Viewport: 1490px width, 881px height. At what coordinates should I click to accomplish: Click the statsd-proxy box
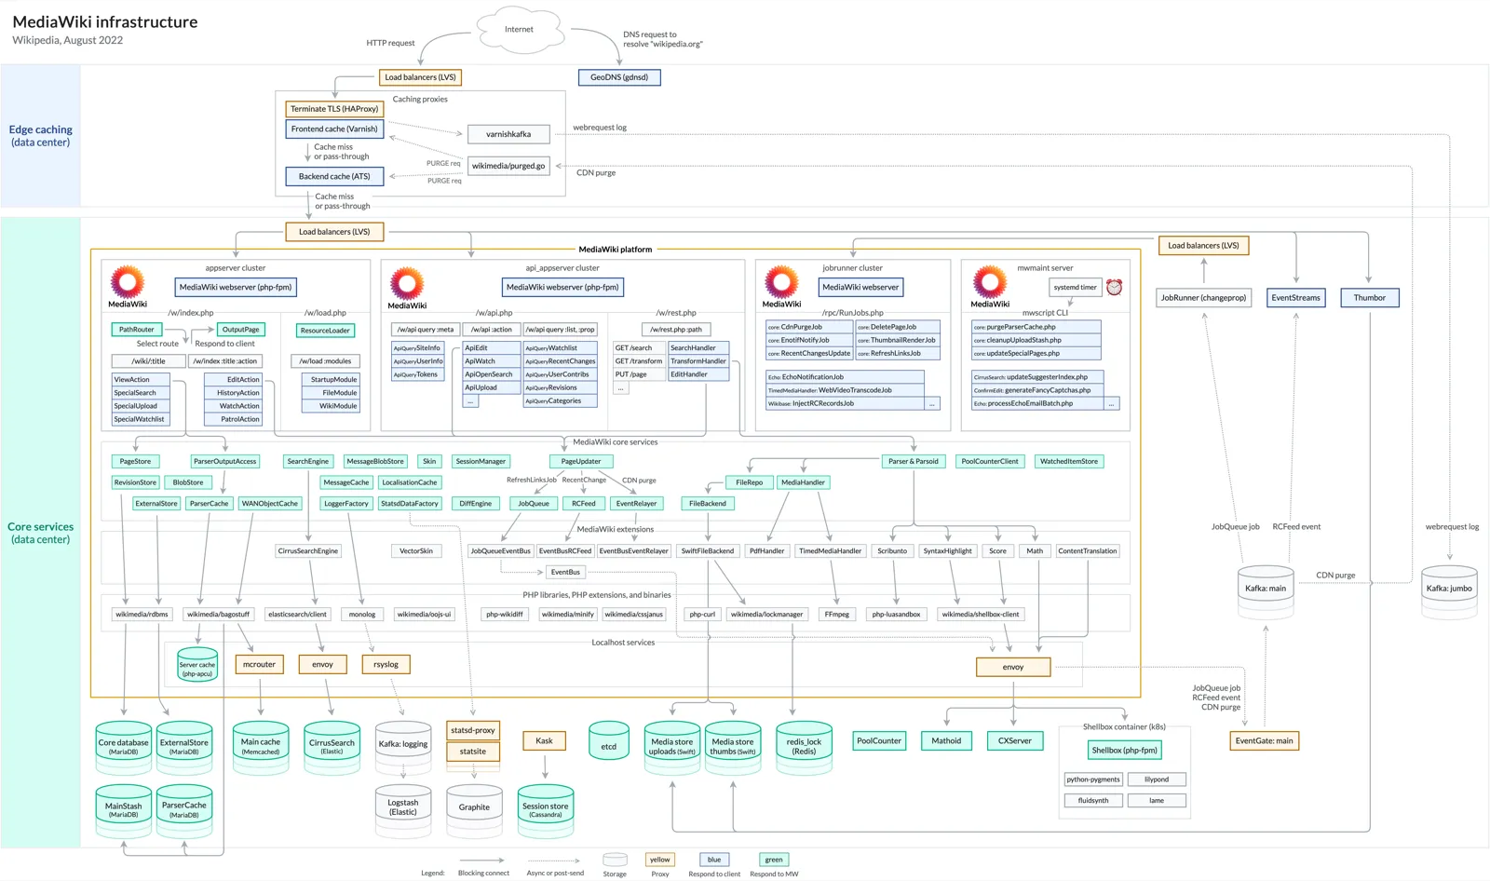[473, 731]
